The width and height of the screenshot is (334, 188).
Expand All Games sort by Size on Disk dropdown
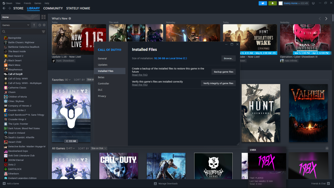[x=99, y=148]
